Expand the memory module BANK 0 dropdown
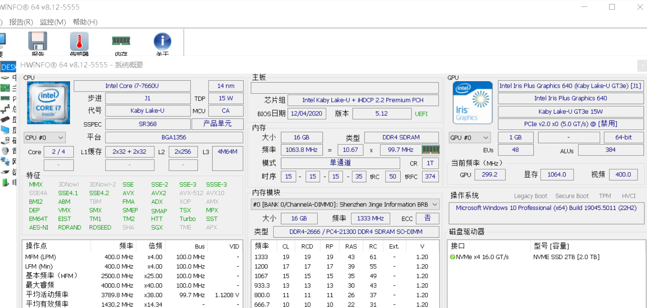This screenshot has width=647, height=308. (345, 205)
